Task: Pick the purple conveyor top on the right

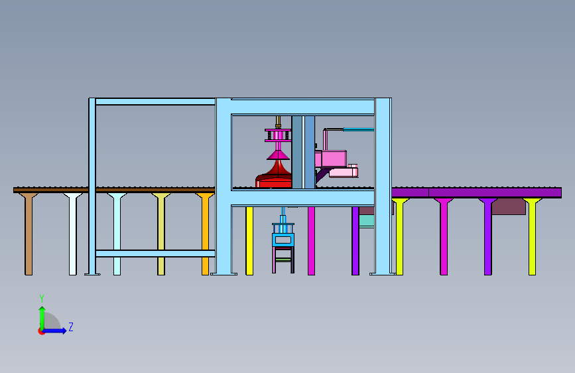Action: click(x=476, y=192)
